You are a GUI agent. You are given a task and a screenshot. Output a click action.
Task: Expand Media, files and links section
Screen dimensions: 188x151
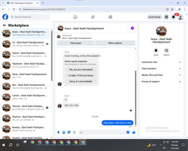click(161, 75)
